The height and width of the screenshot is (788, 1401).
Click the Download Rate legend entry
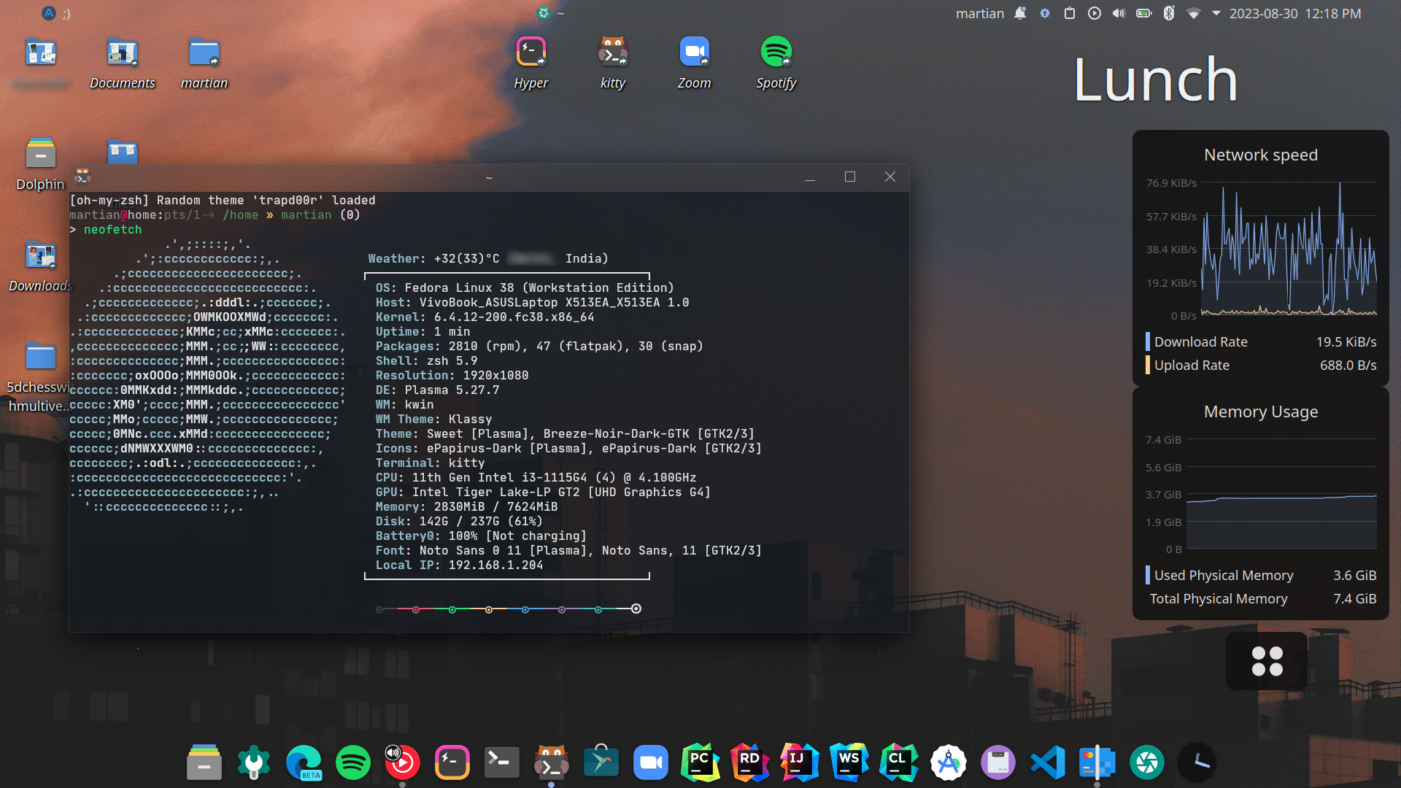1261,341
